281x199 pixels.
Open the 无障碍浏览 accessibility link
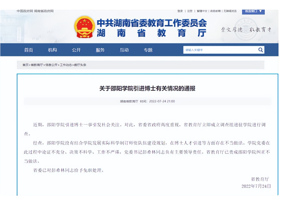pyautogui.click(x=230, y=11)
